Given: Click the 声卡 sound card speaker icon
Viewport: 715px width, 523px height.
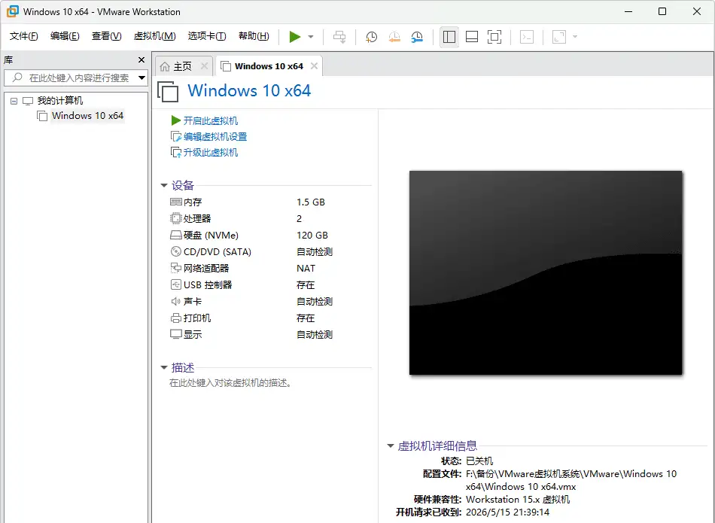Looking at the screenshot, I should pos(175,302).
